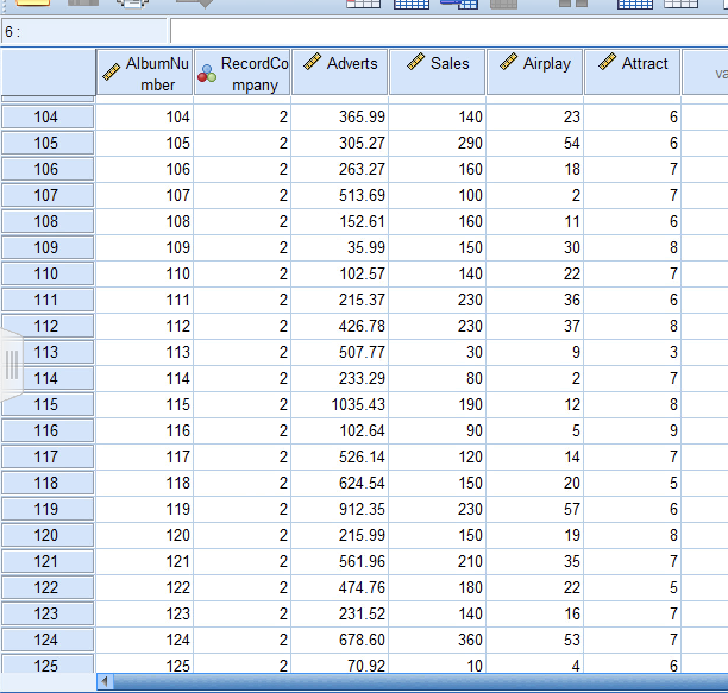Select row header 121
728x693 pixels.
48,561
